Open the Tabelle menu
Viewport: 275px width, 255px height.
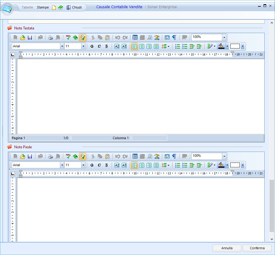tap(28, 7)
